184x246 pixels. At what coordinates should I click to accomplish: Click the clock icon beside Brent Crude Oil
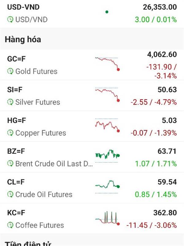10,164
